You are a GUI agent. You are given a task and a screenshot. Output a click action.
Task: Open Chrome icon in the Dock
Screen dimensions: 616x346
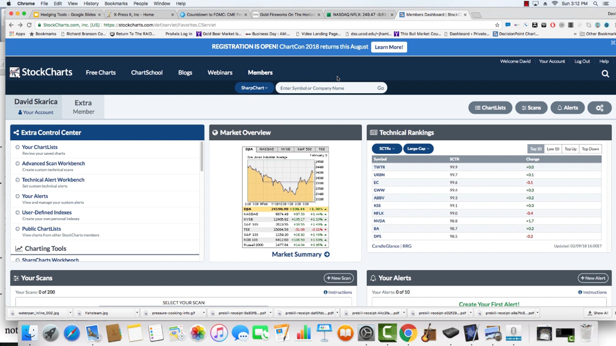[x=408, y=333]
